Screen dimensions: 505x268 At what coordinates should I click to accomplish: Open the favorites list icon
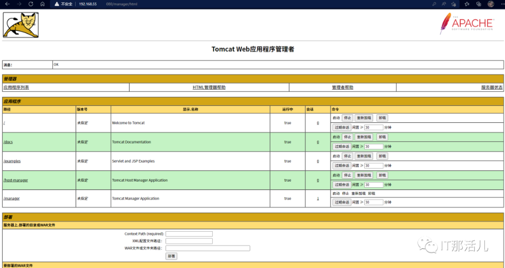pos(467,4)
